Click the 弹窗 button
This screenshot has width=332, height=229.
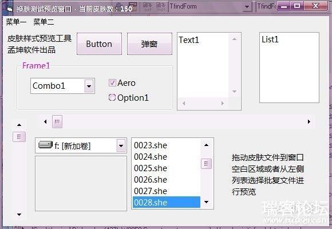pyautogui.click(x=149, y=44)
